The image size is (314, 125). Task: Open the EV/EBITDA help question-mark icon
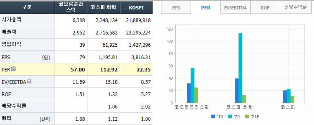29,81
